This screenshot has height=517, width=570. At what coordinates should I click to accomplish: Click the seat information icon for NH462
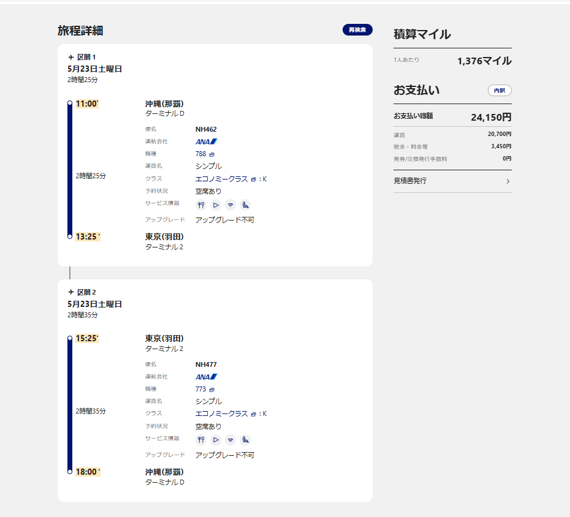[245, 205]
